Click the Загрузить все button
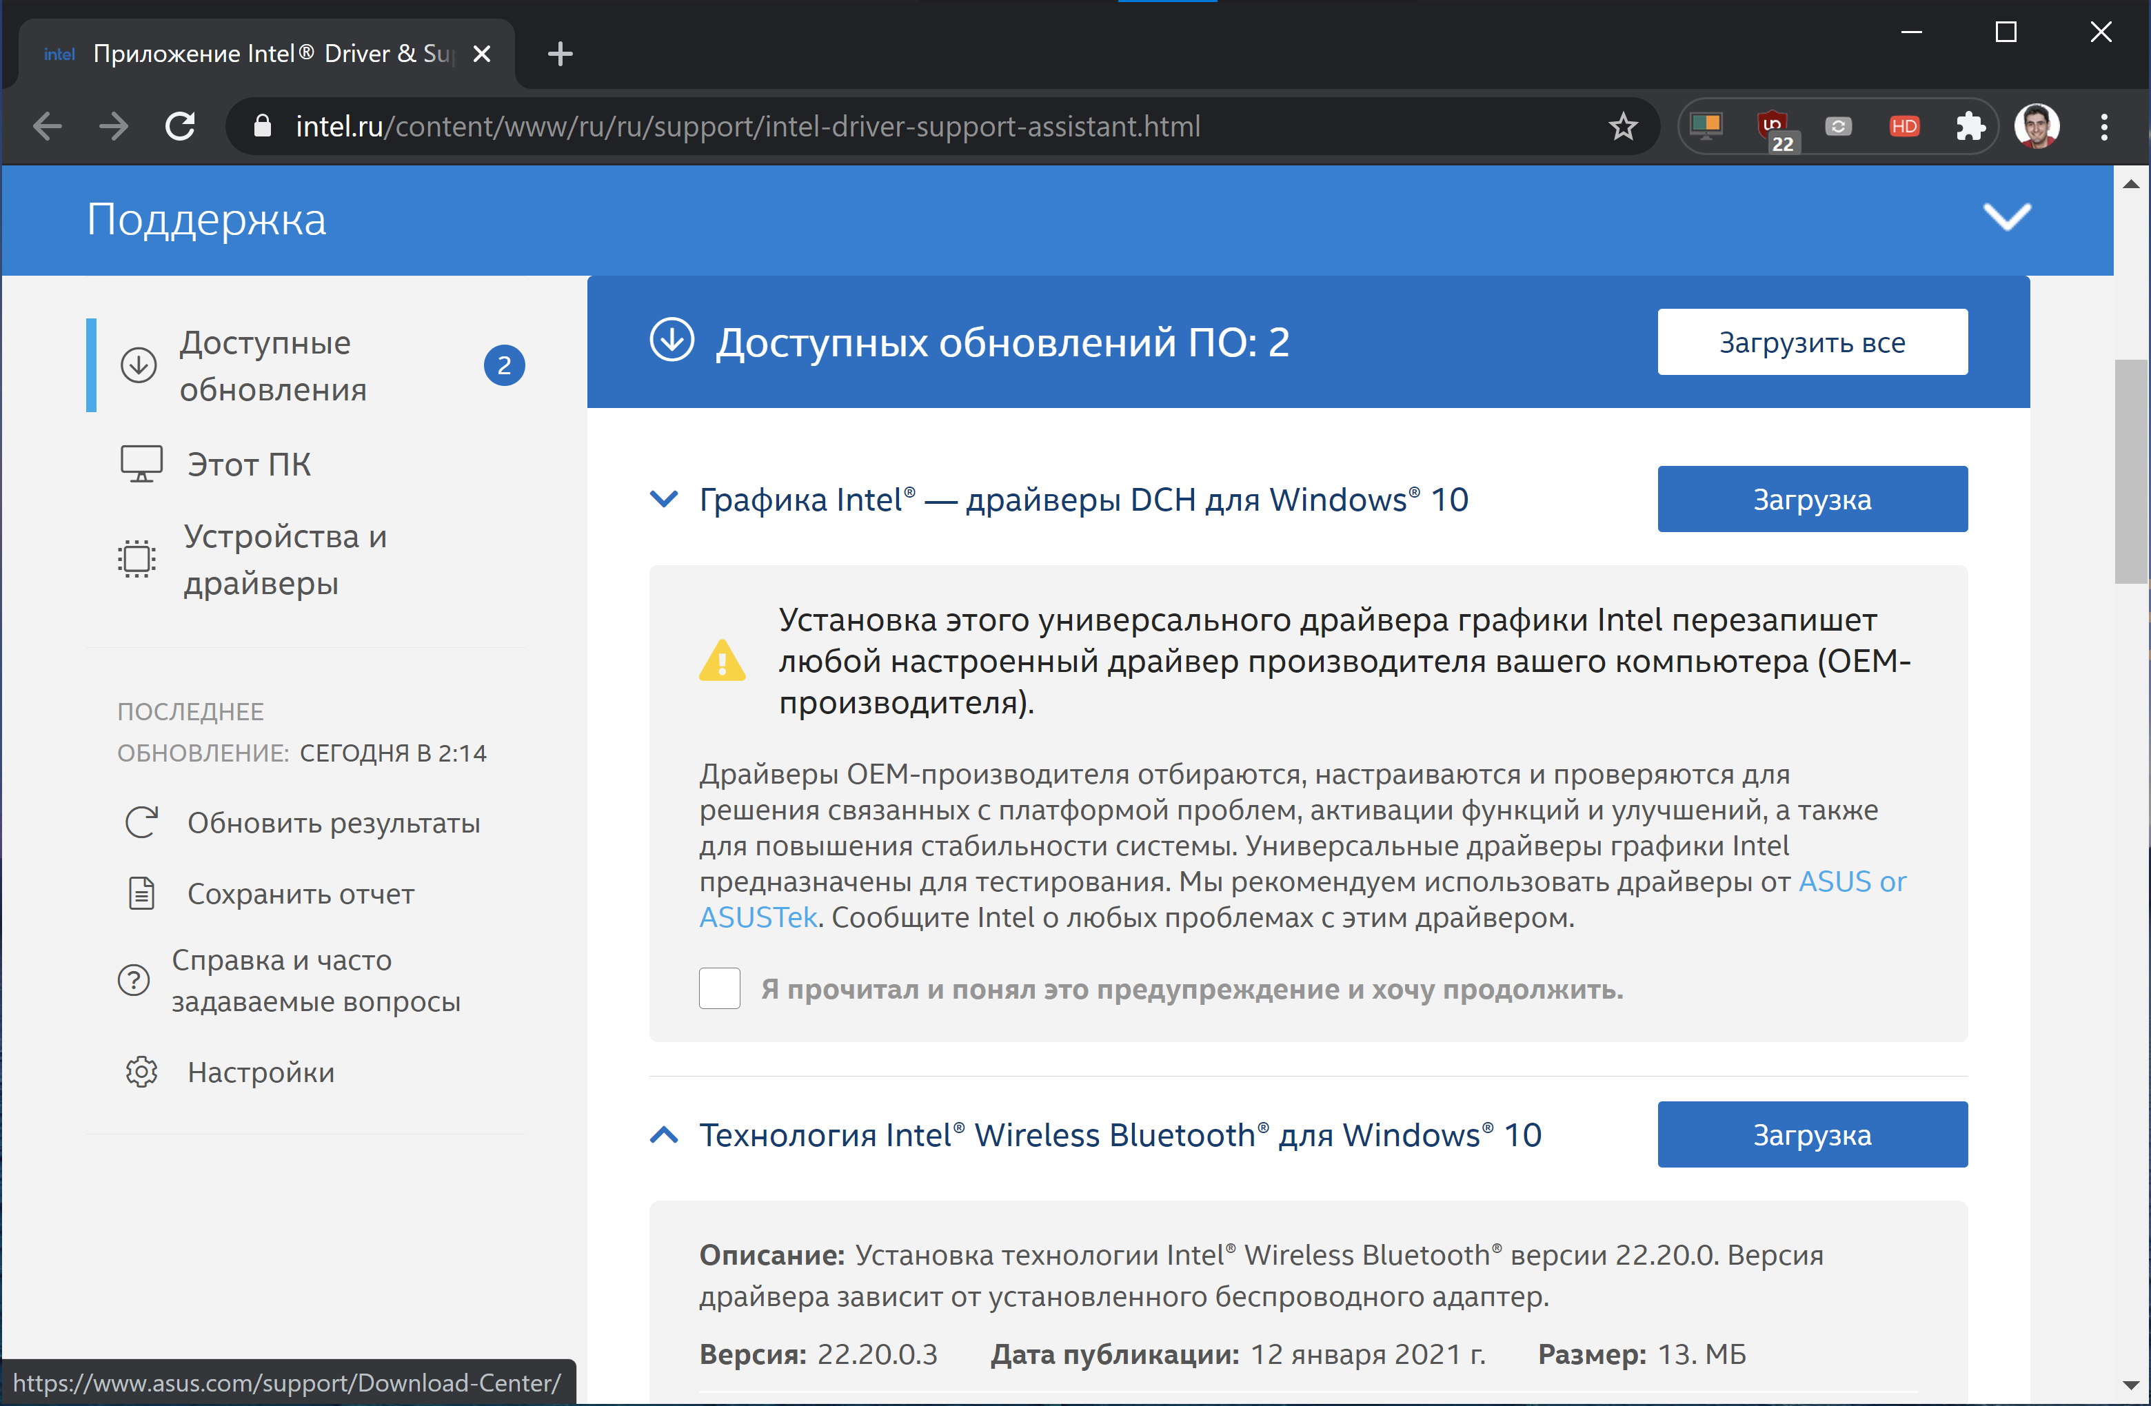Image resolution: width=2151 pixels, height=1406 pixels. (1812, 342)
